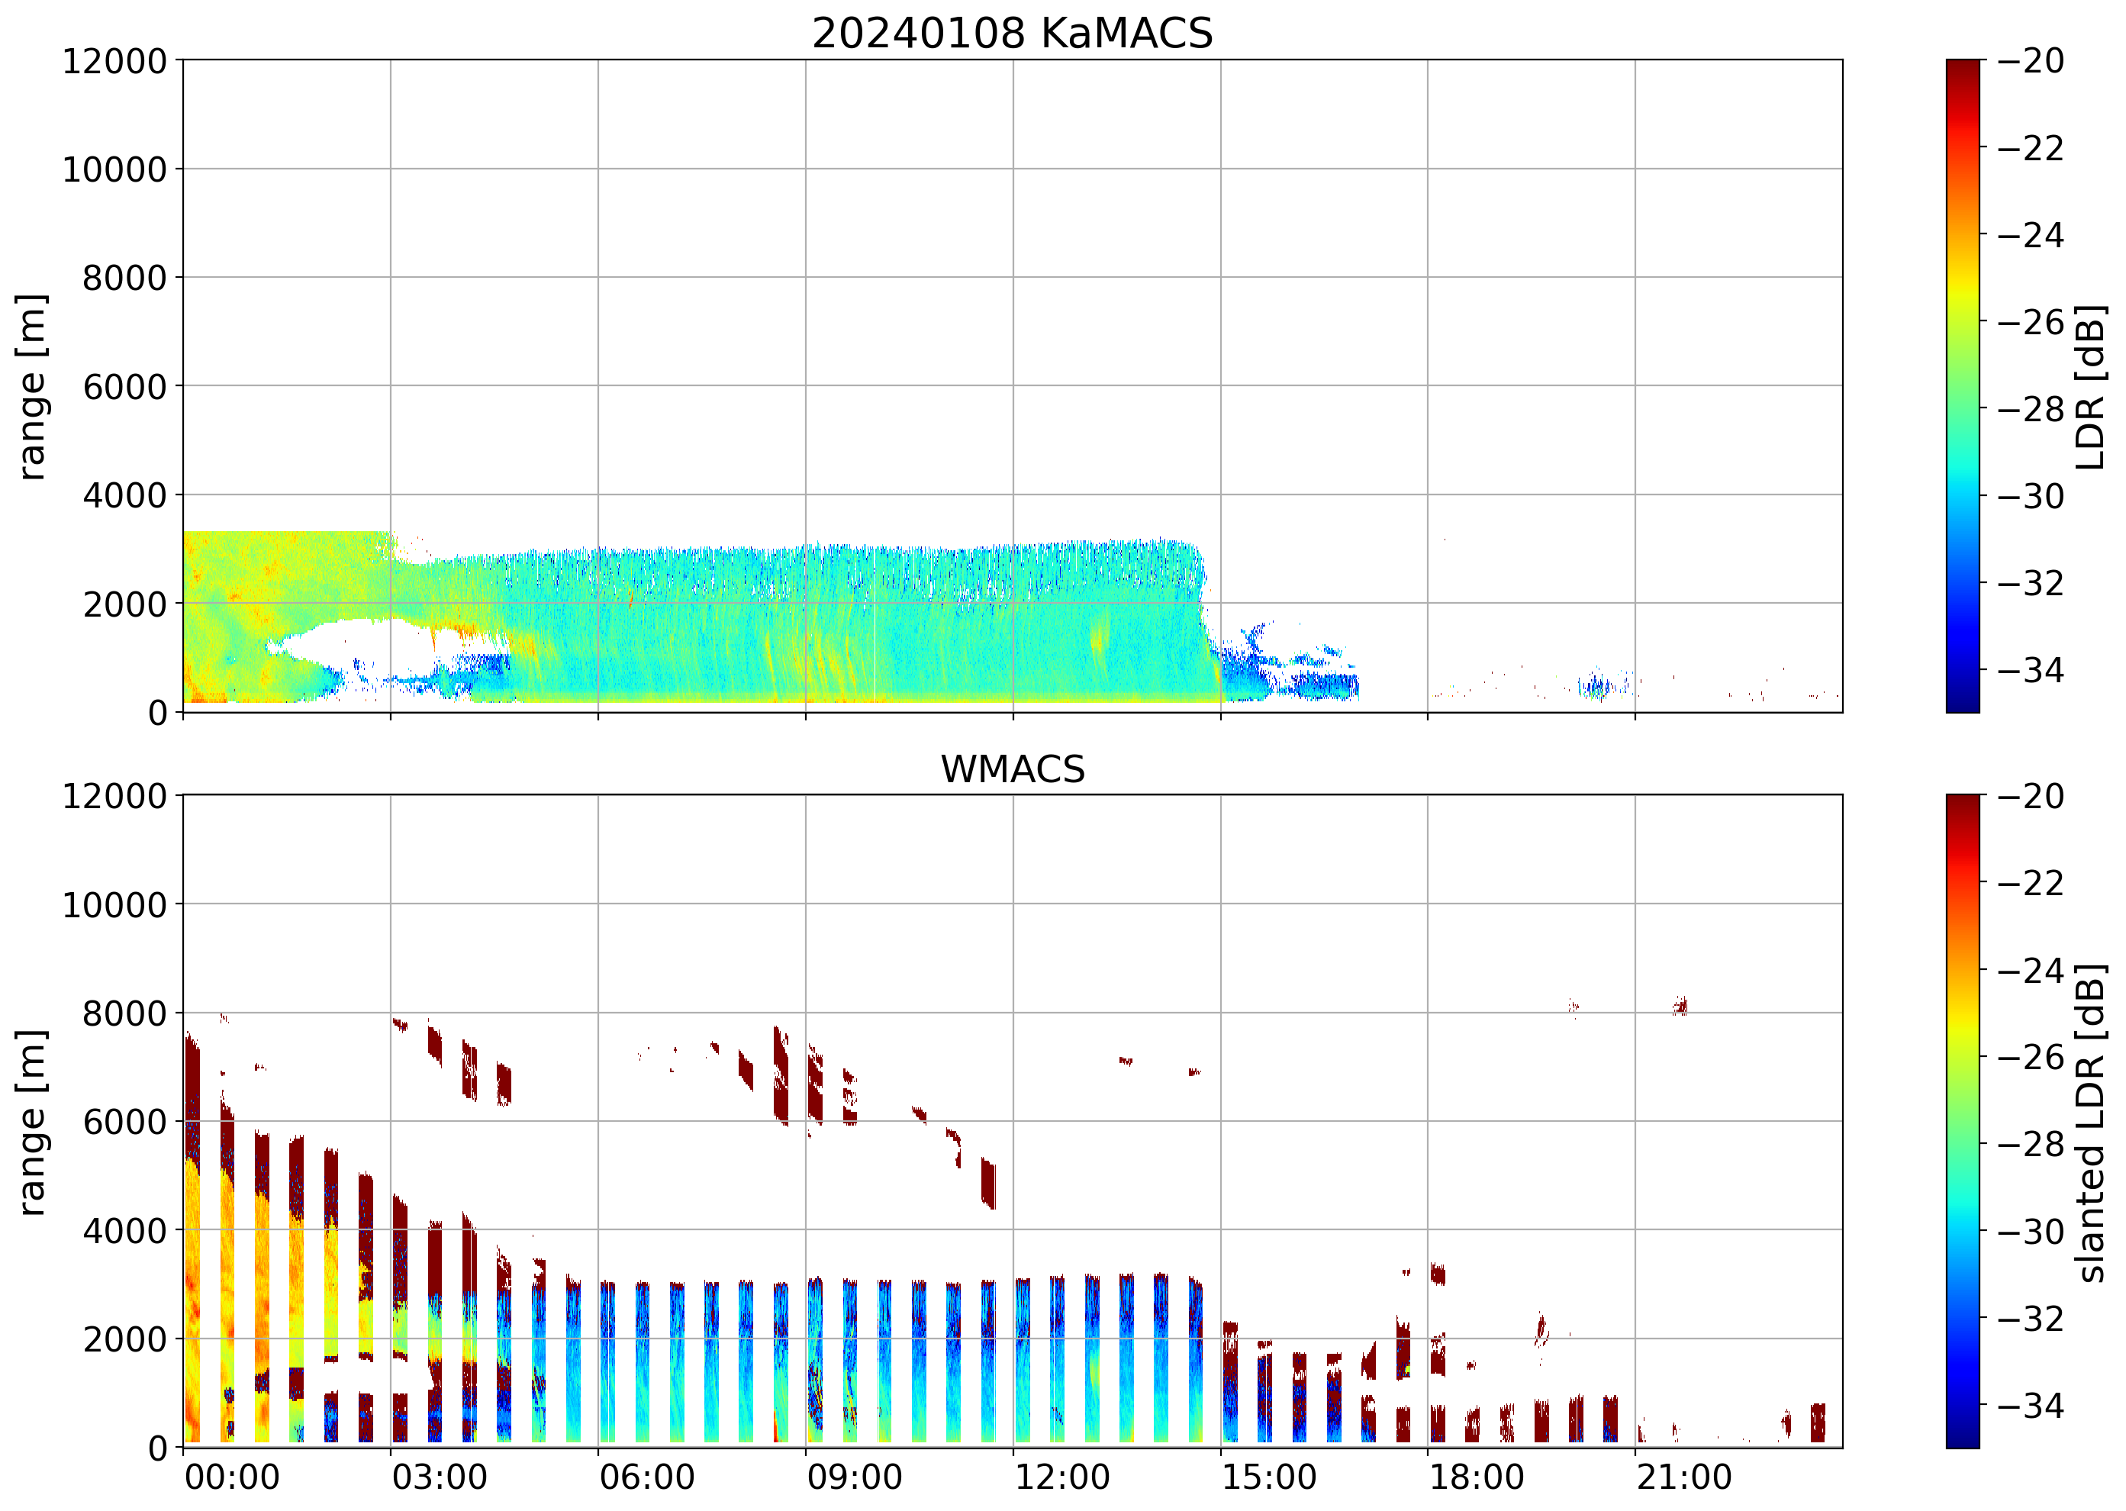Click the top plot's 'range [m]' axis label
Image resolution: width=2126 pixels, height=1511 pixels.
(33, 386)
